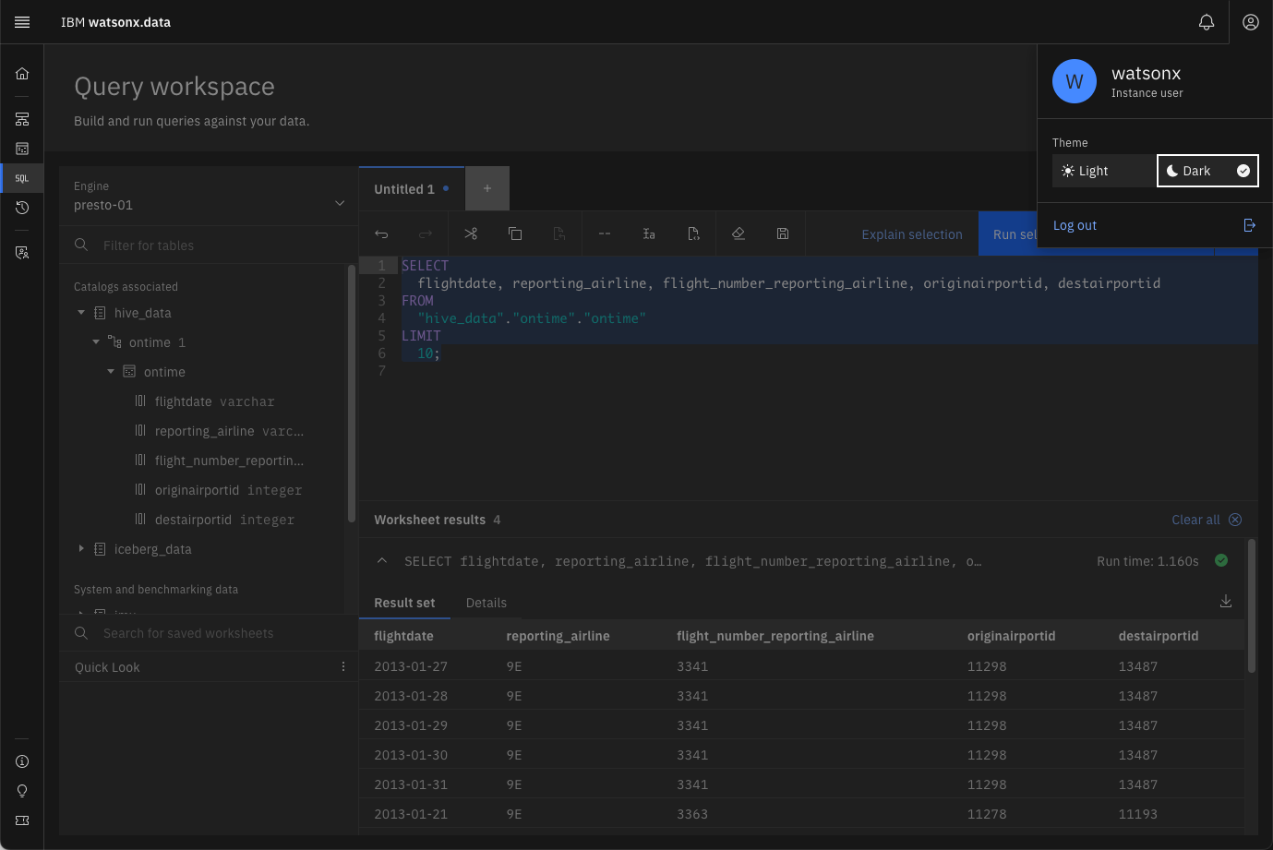1273x850 pixels.
Task: Click Log out
Action: [x=1075, y=225]
